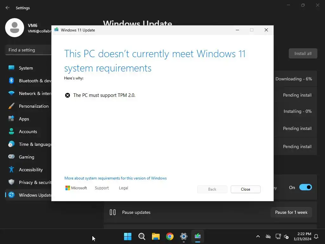
Task: Click the Microsoft logo in the dialog
Action: pos(76,188)
